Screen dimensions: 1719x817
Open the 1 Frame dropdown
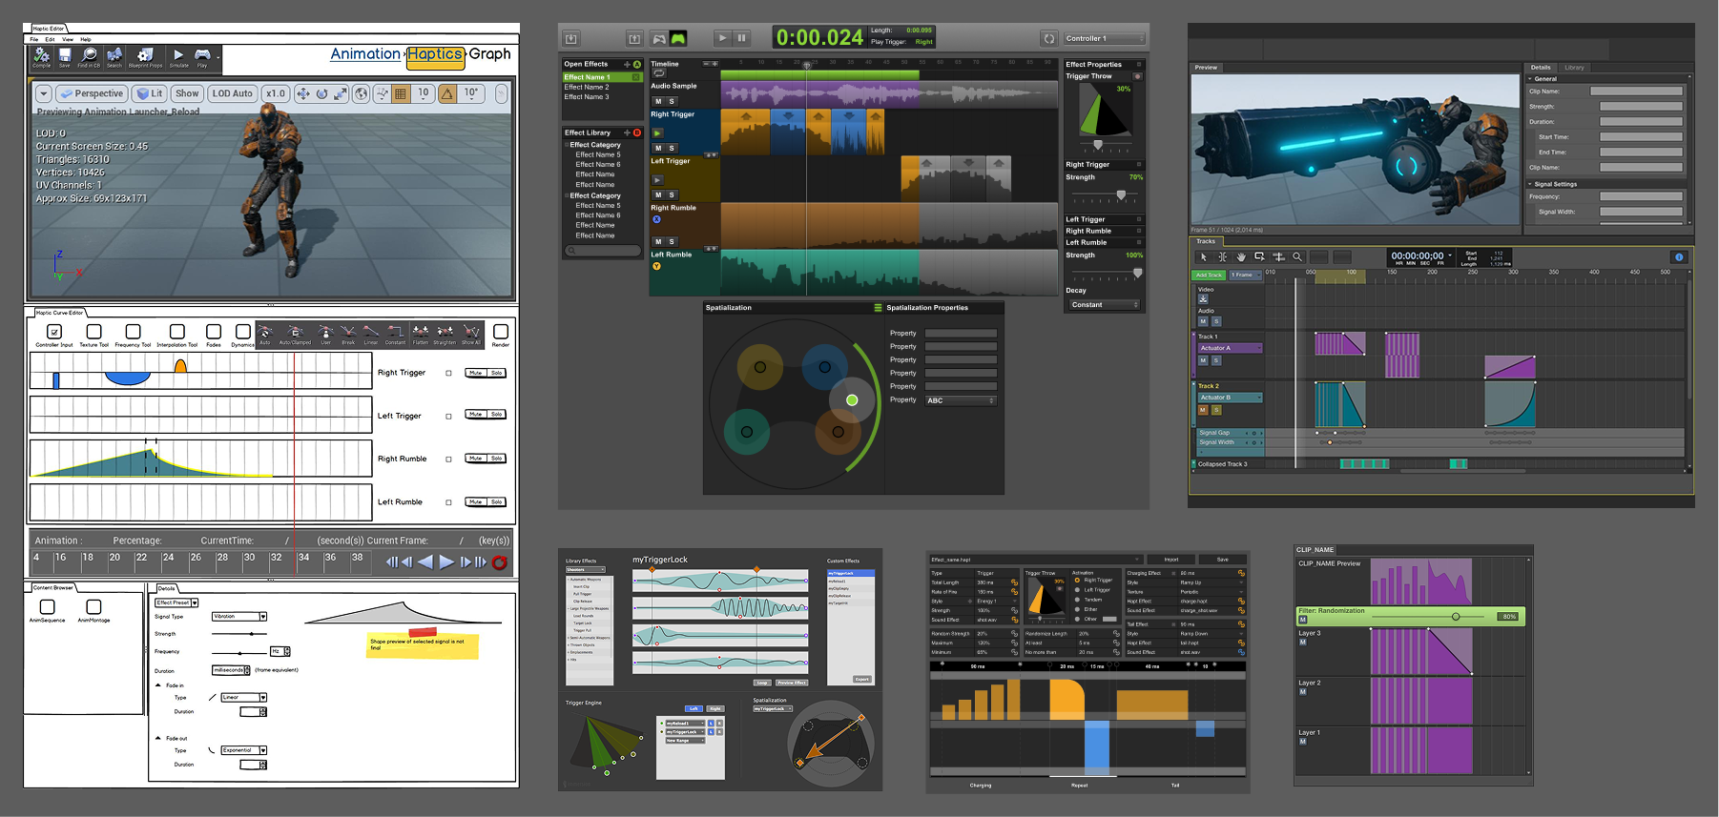(x=1246, y=275)
